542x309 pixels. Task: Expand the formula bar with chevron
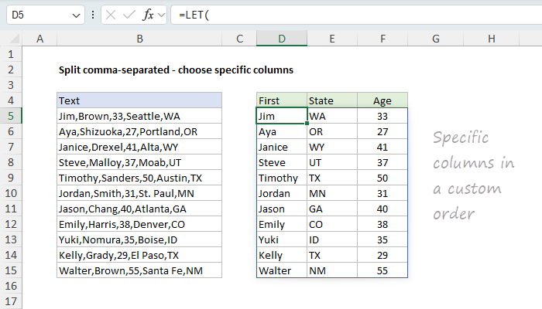click(530, 15)
